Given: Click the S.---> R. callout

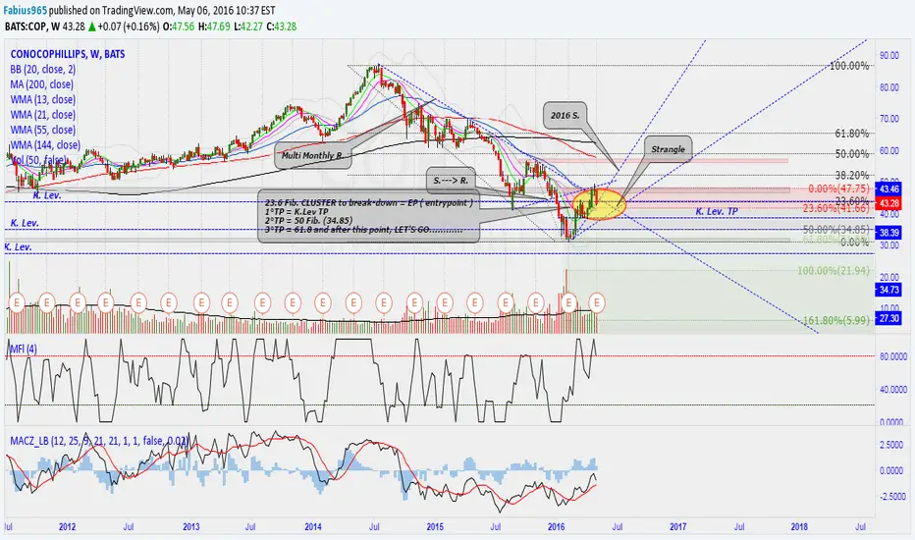Looking at the screenshot, I should (x=451, y=181).
